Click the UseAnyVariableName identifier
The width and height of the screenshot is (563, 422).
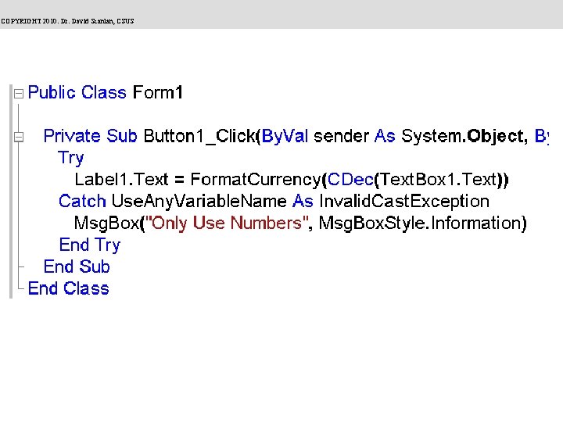199,202
